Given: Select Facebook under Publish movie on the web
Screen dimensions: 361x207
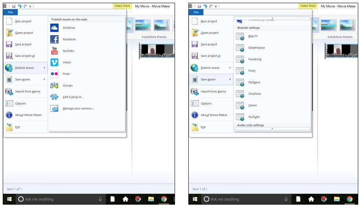Looking at the screenshot, I should [x=87, y=39].
